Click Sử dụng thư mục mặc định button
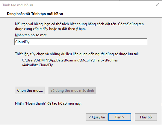 click(x=72, y=91)
